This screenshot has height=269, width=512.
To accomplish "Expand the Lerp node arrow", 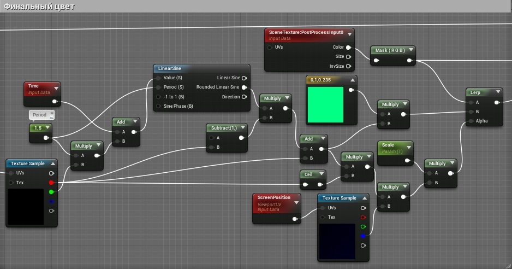I will (x=498, y=92).
